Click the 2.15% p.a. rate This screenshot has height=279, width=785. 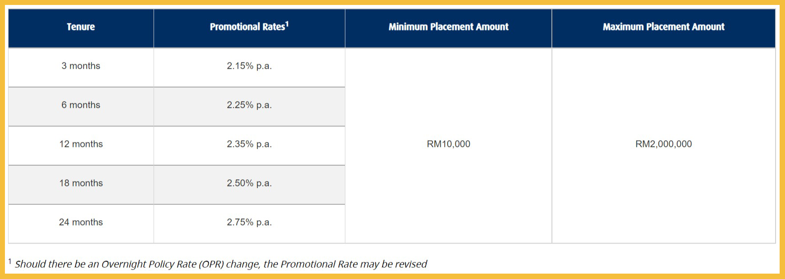pyautogui.click(x=249, y=66)
